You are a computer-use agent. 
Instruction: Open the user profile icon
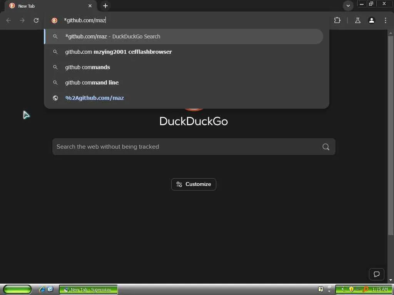point(372,20)
